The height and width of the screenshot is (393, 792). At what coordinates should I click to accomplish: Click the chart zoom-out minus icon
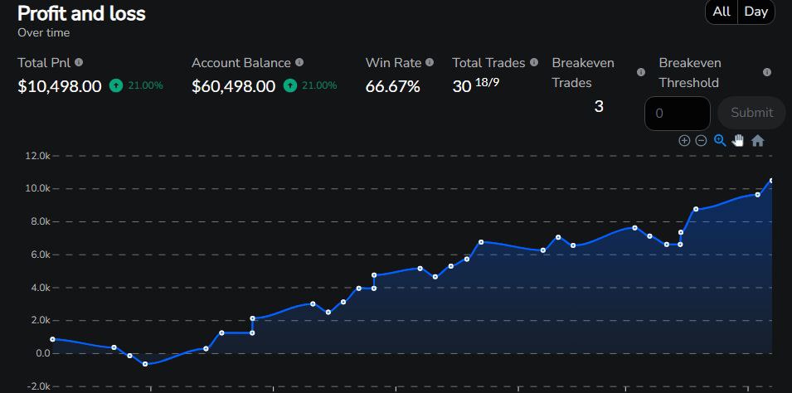701,141
